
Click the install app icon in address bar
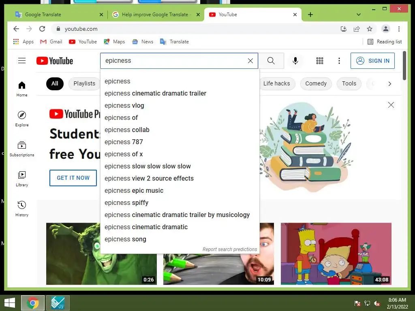coord(344,29)
